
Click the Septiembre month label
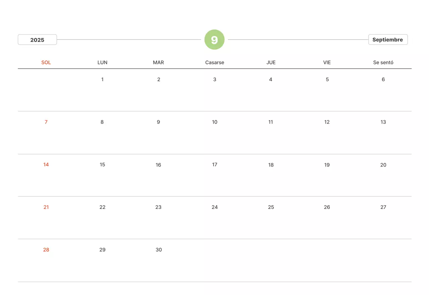point(388,40)
